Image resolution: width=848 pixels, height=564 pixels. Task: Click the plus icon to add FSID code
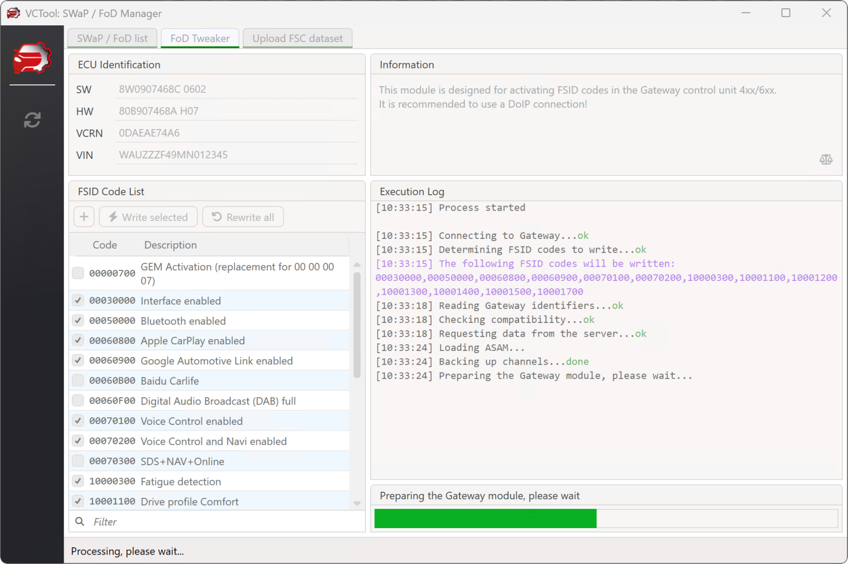point(84,217)
